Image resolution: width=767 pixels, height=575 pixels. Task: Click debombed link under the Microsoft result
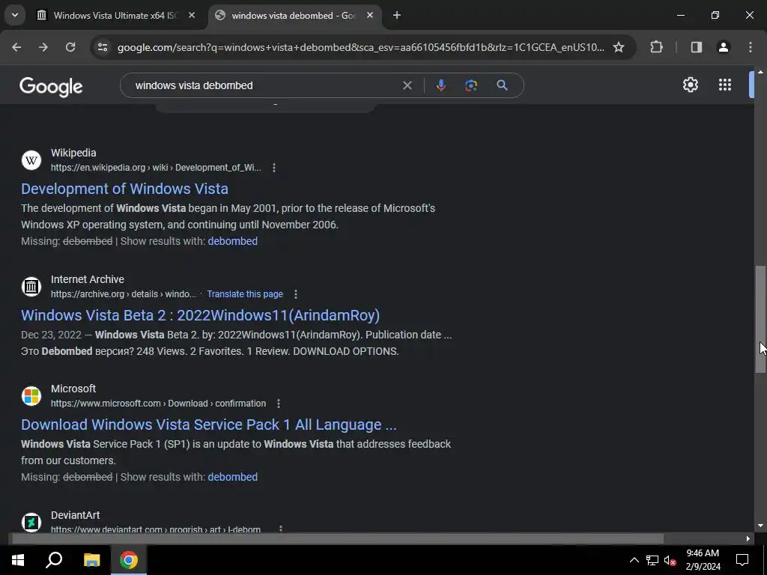pyautogui.click(x=232, y=477)
